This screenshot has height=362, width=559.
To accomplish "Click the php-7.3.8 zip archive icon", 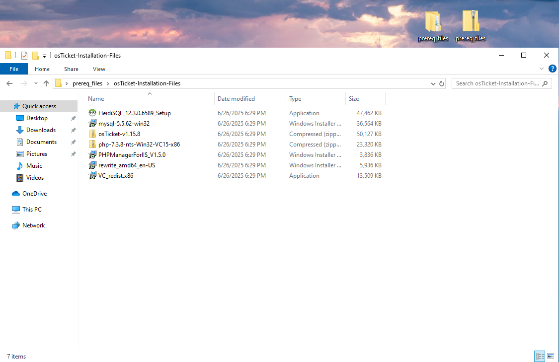I will 92,145.
